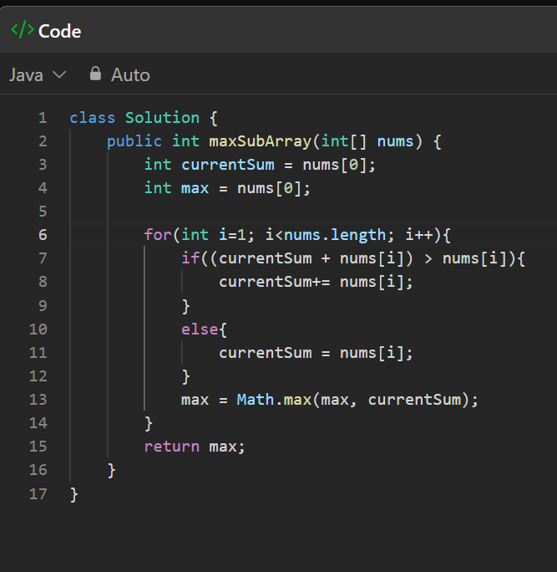
Task: Click the closing brace on line 12
Action: point(185,376)
